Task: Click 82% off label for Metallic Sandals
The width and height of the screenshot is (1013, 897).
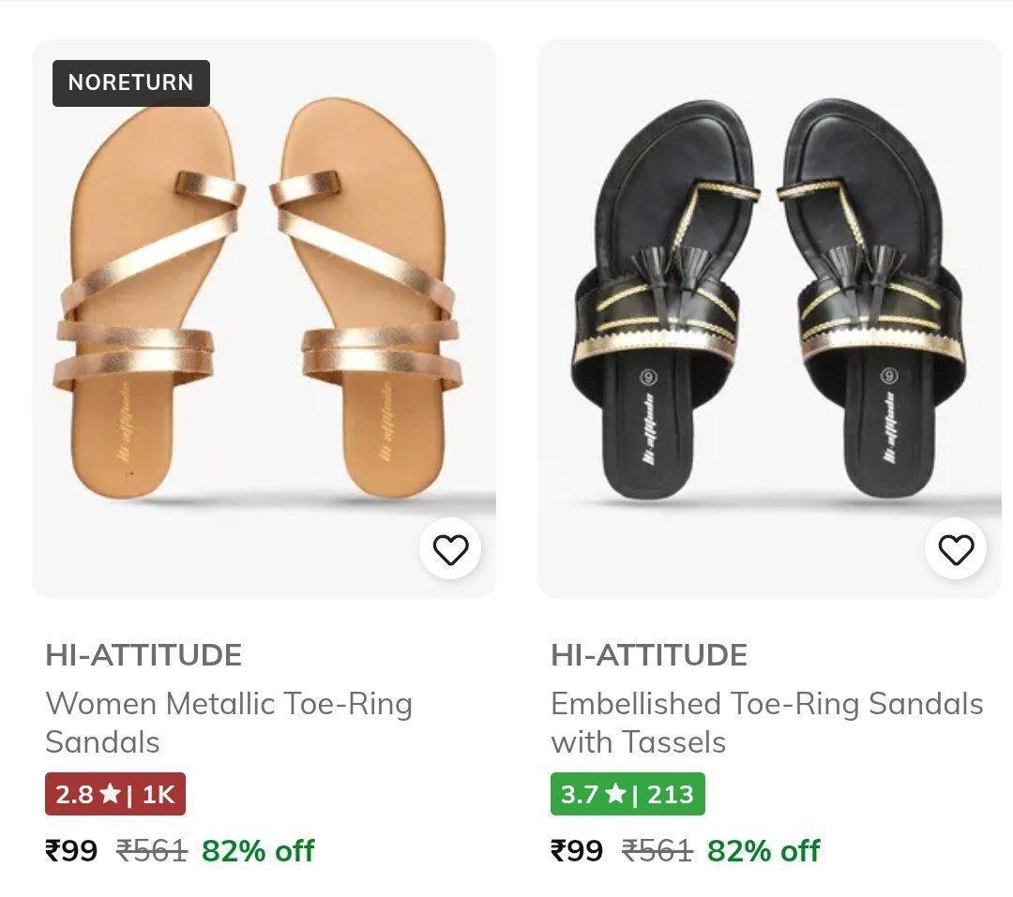Action: [x=258, y=850]
